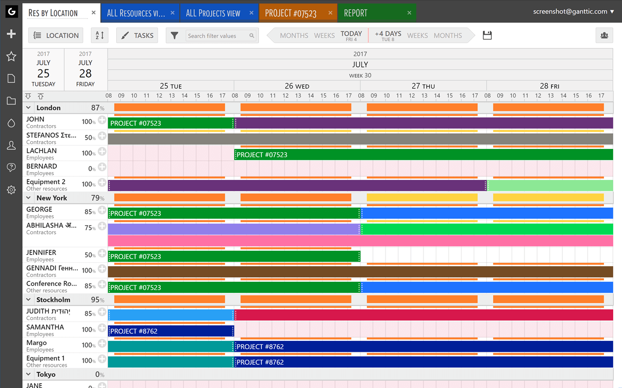
Task: Click the A-Z sort button
Action: tap(100, 35)
